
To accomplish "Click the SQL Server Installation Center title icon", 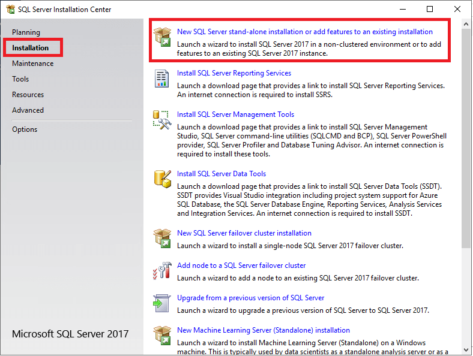I will click(11, 10).
